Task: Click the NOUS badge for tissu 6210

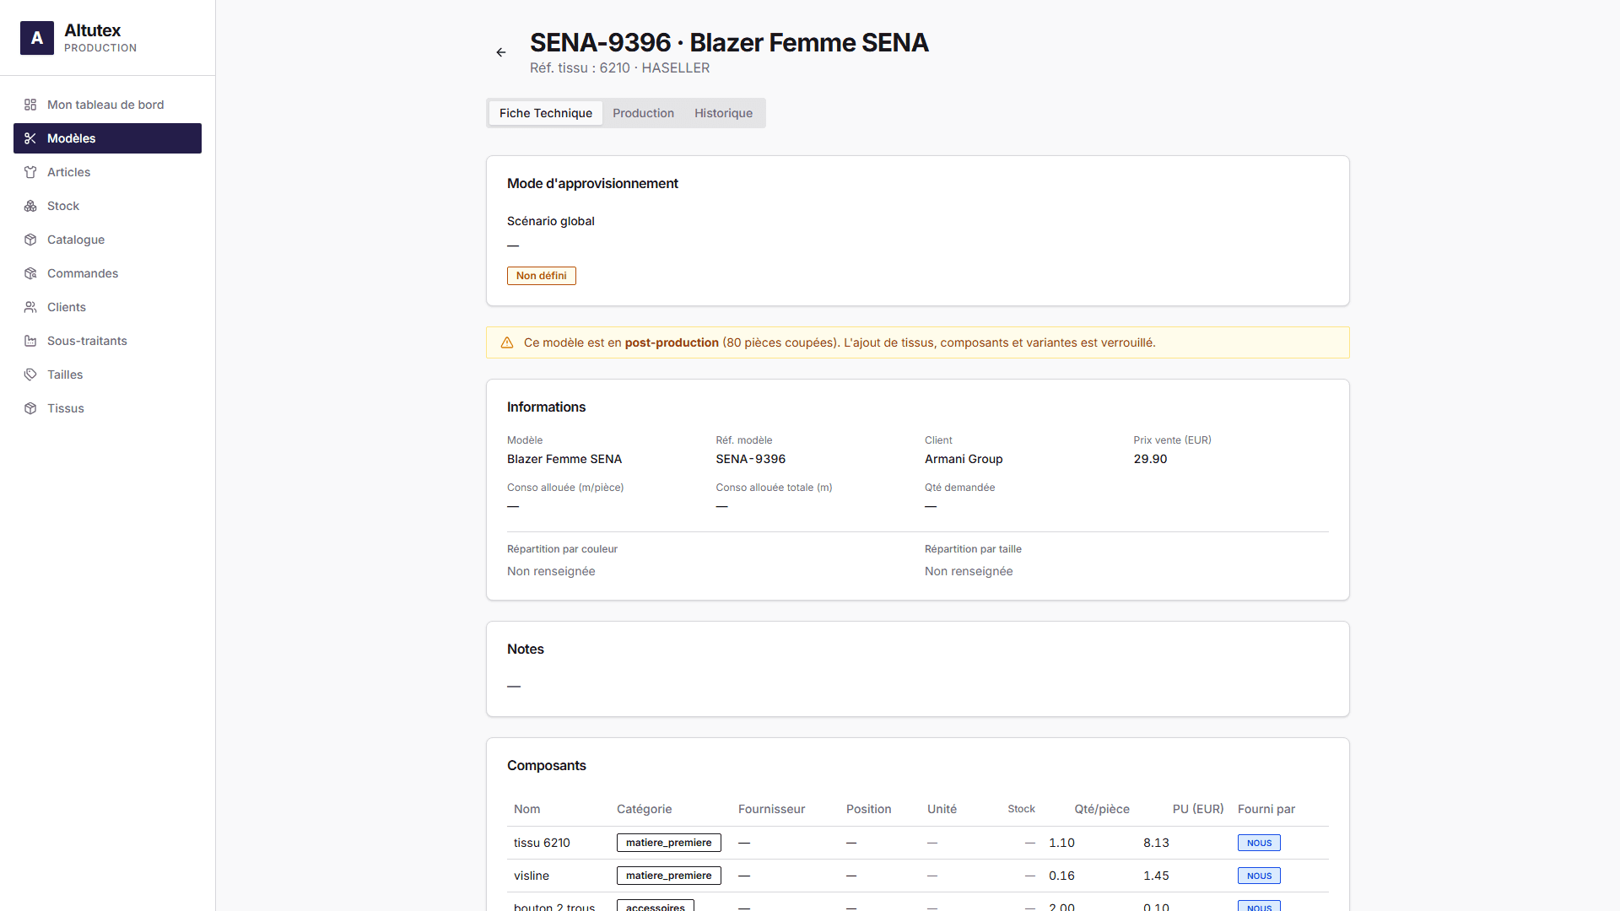Action: tap(1259, 843)
